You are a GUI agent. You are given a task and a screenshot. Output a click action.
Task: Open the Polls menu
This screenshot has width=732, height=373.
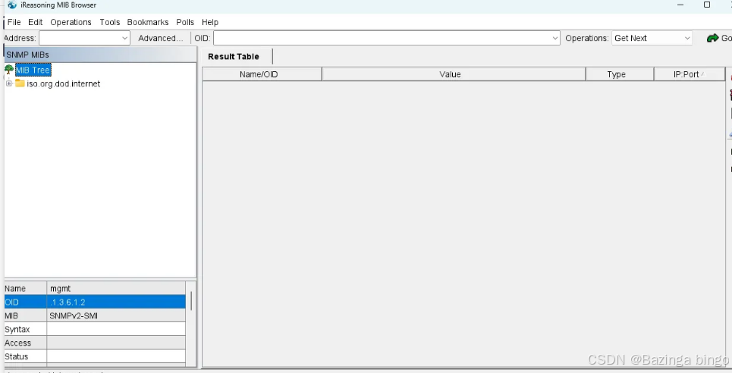[185, 22]
